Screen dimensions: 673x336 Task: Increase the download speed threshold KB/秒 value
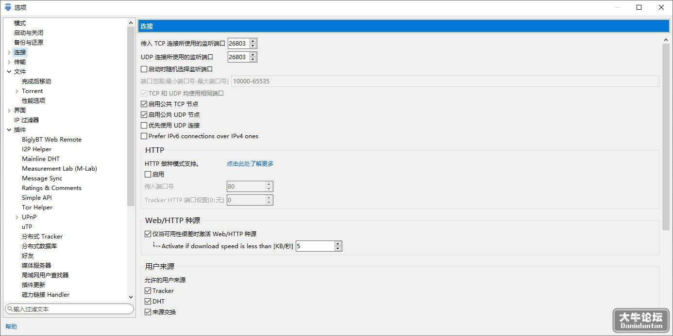coord(338,244)
